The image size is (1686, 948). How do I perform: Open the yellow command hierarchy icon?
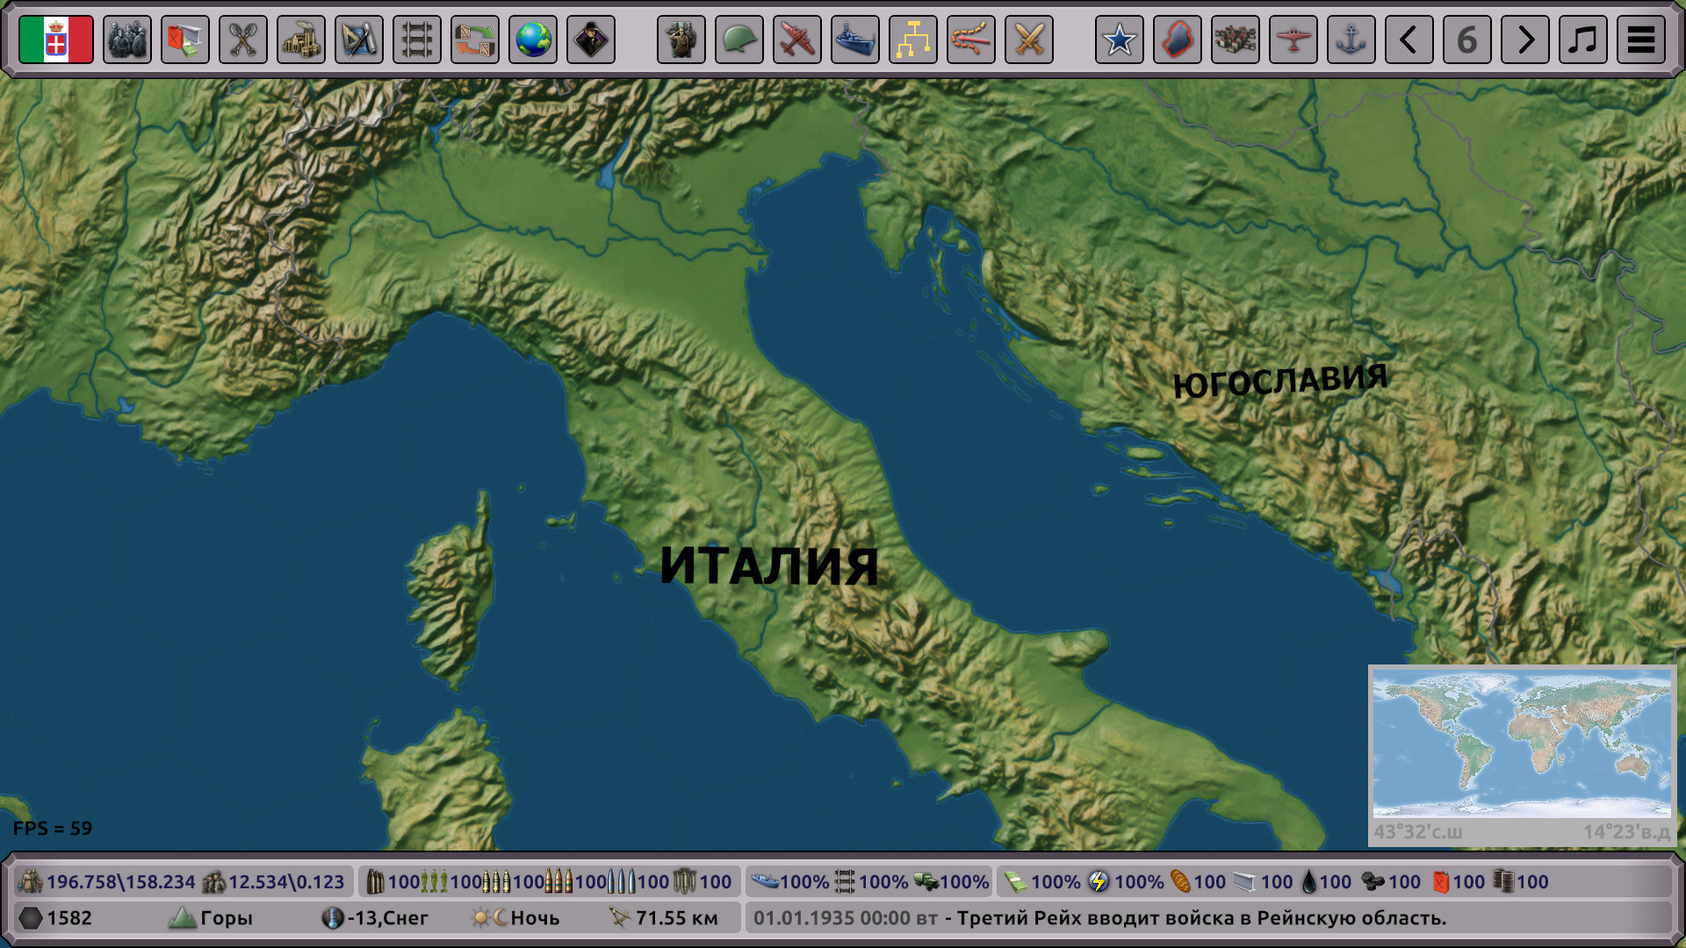tap(913, 39)
